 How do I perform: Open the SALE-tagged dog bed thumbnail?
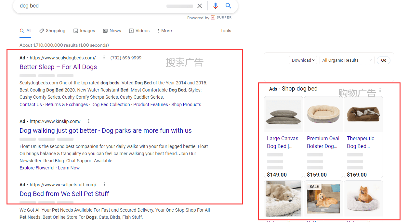[323, 199]
